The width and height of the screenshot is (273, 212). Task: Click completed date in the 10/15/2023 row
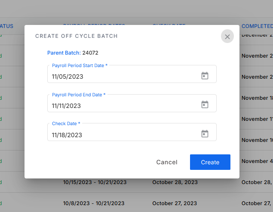pos(257,182)
